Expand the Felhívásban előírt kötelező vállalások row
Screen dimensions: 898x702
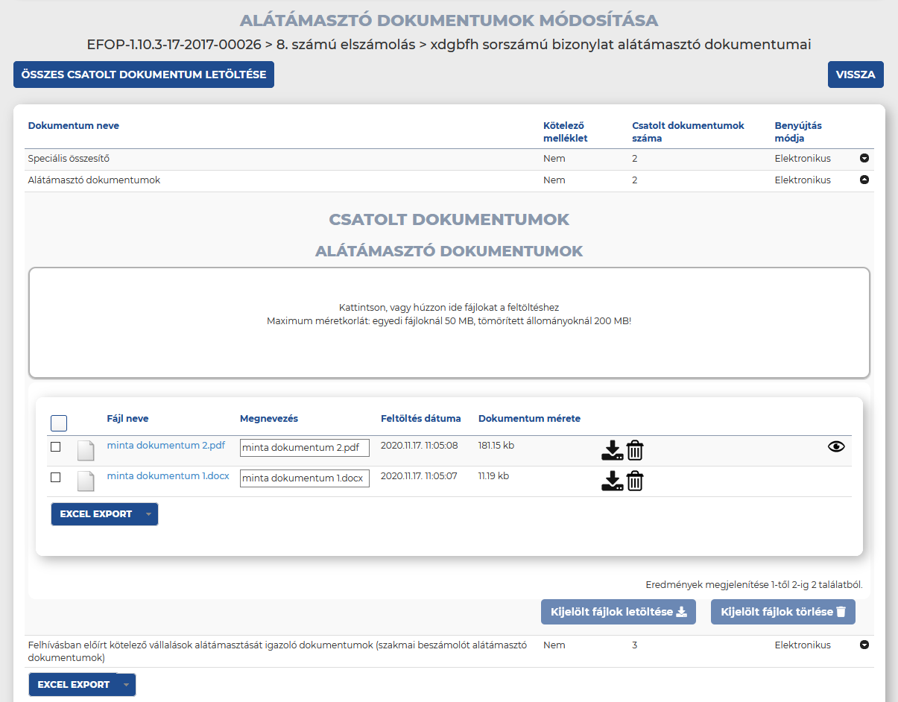864,645
